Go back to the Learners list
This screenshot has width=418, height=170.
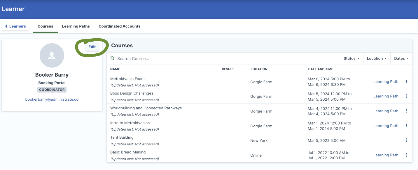click(15, 26)
